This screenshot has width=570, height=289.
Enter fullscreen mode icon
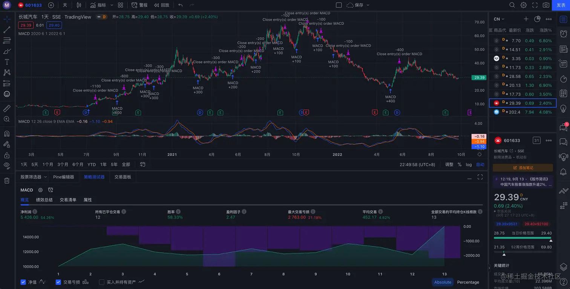pos(535,5)
